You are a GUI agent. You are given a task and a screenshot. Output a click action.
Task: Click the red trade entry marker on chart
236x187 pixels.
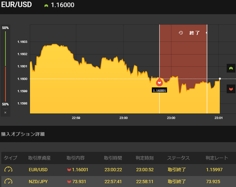(x=159, y=82)
